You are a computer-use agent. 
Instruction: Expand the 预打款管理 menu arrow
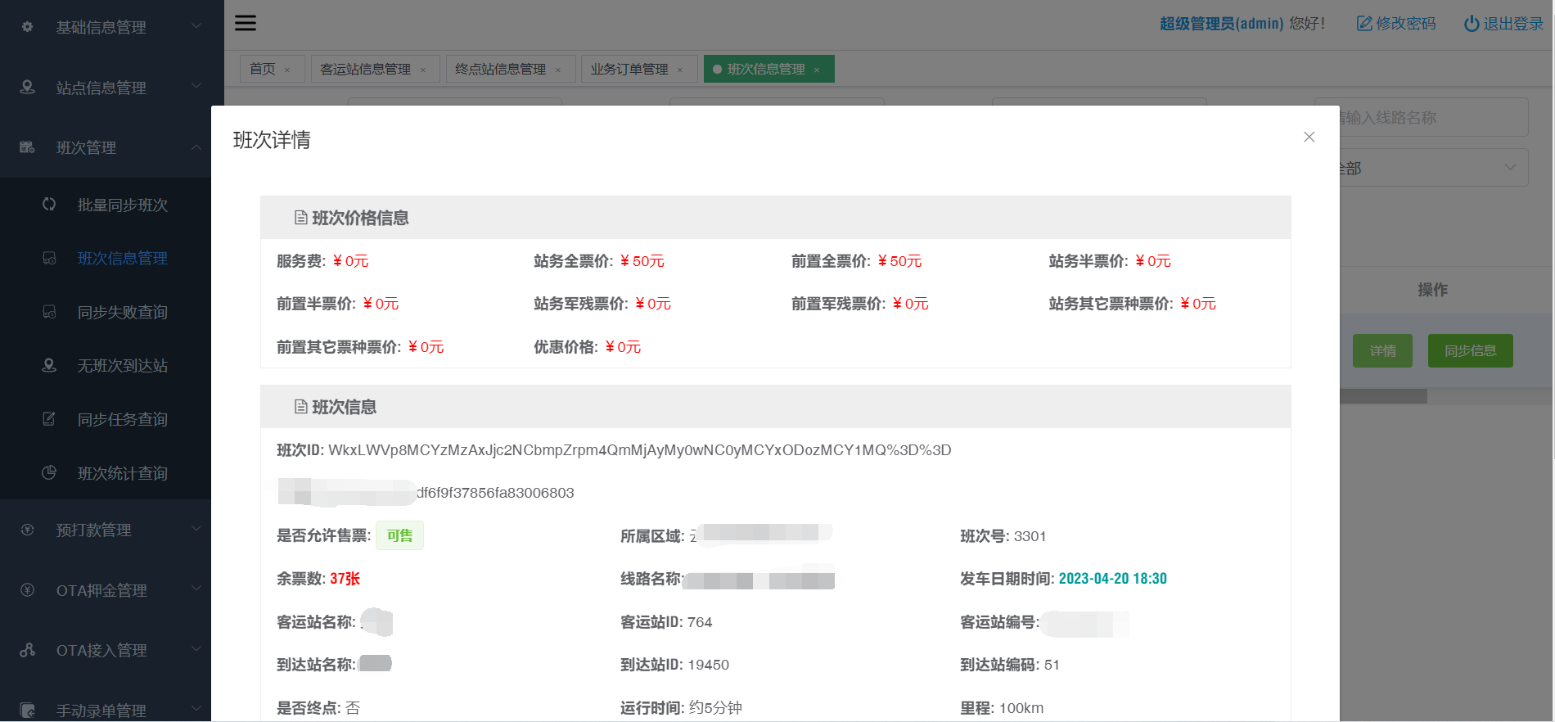[196, 528]
